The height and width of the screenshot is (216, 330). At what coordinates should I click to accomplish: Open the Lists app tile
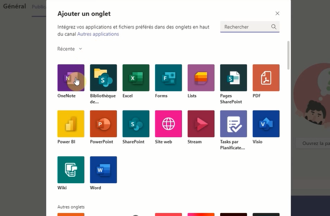(x=201, y=78)
